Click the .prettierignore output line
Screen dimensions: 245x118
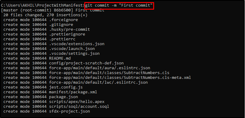[x=44, y=34]
